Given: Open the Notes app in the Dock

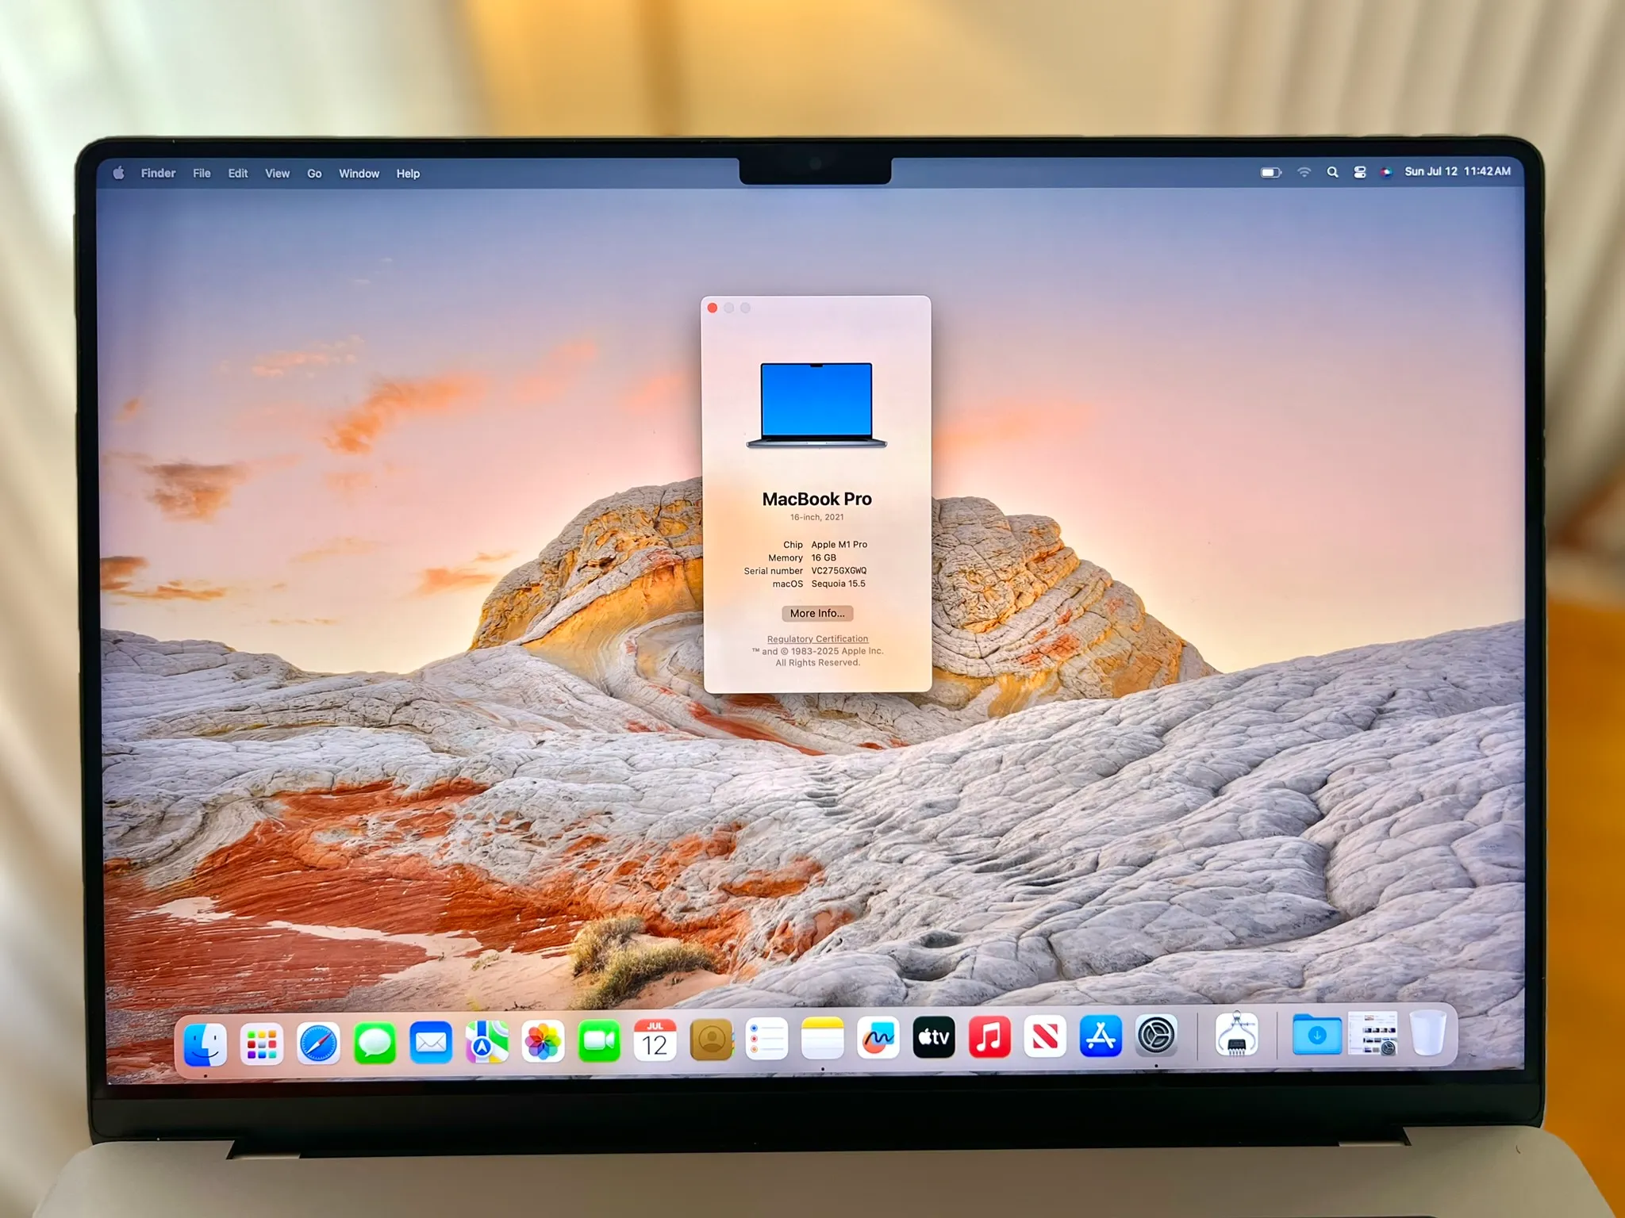Looking at the screenshot, I should (x=822, y=1038).
